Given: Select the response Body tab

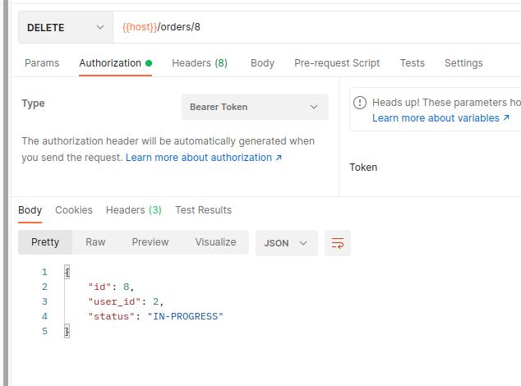Looking at the screenshot, I should 30,210.
